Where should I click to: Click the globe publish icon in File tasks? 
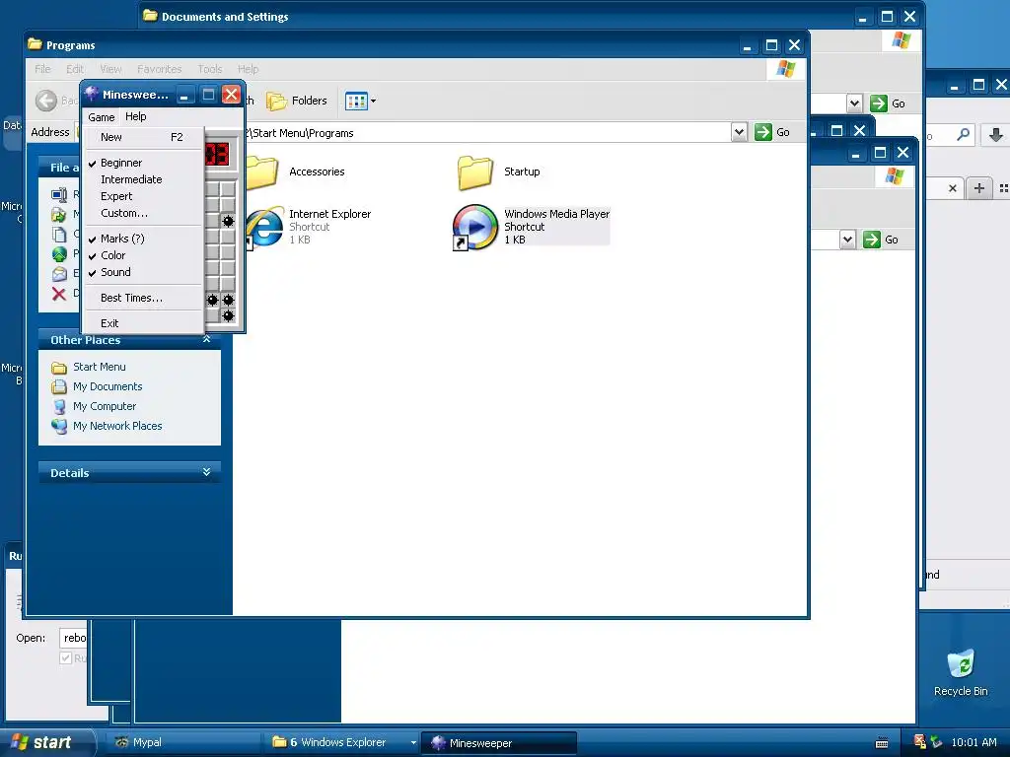point(59,254)
